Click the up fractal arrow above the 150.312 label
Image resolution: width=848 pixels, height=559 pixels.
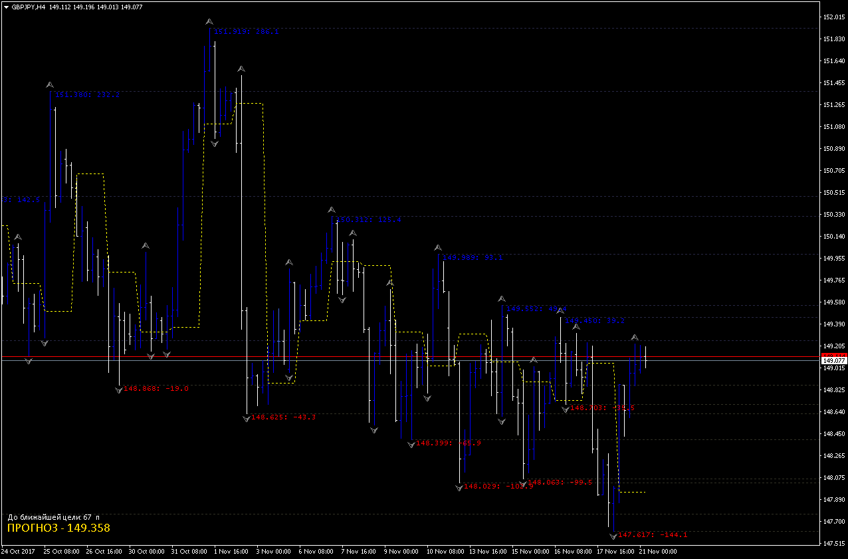(x=332, y=210)
